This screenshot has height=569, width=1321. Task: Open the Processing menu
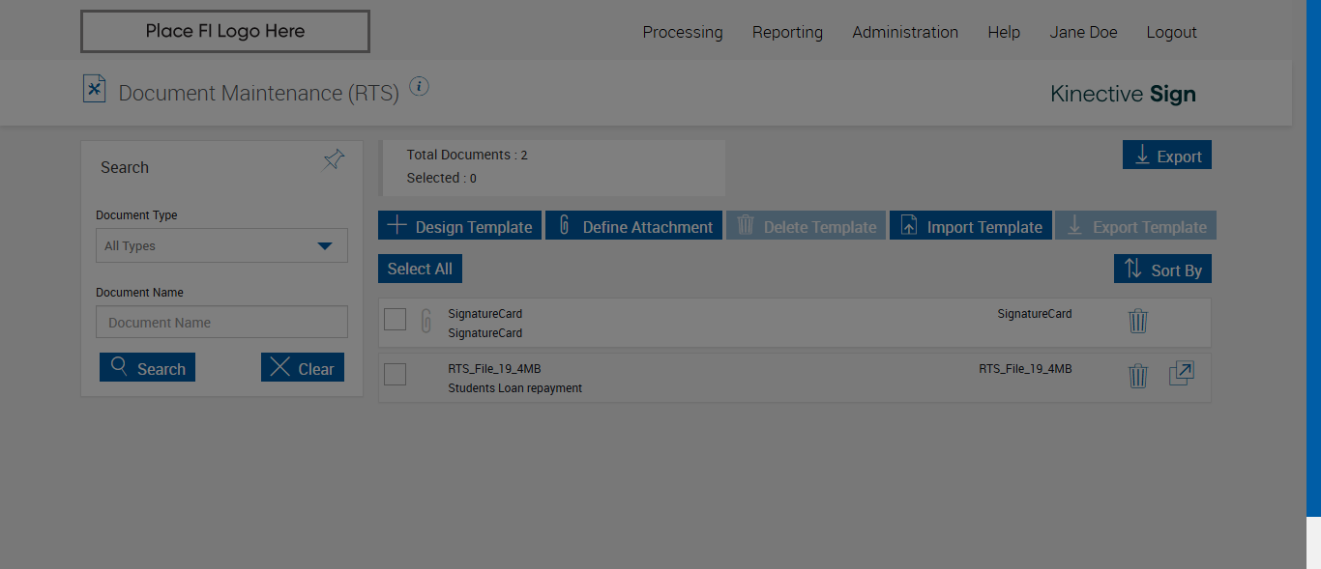[683, 32]
